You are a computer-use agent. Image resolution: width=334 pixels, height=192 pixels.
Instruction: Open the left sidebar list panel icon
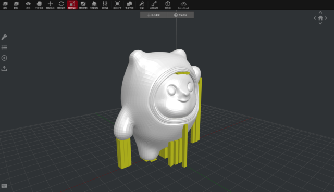pos(4,47)
